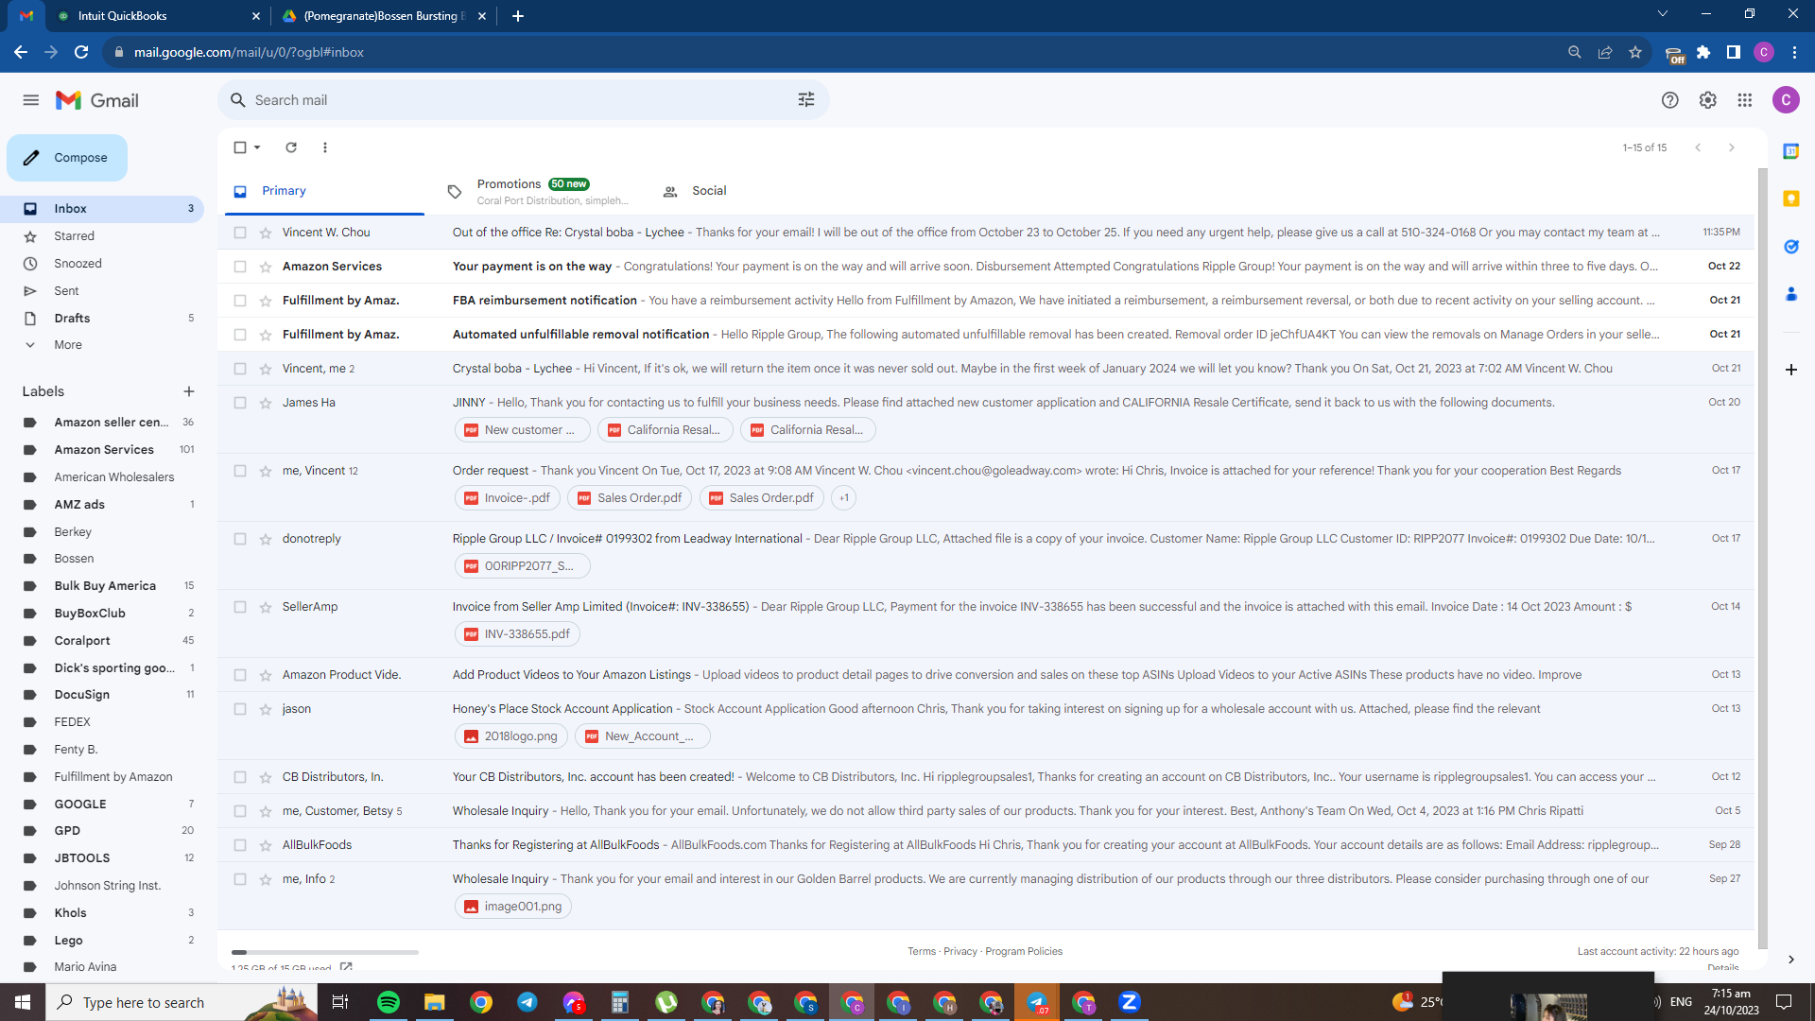
Task: Select the Amazon Services email checkbox
Action: (x=240, y=267)
